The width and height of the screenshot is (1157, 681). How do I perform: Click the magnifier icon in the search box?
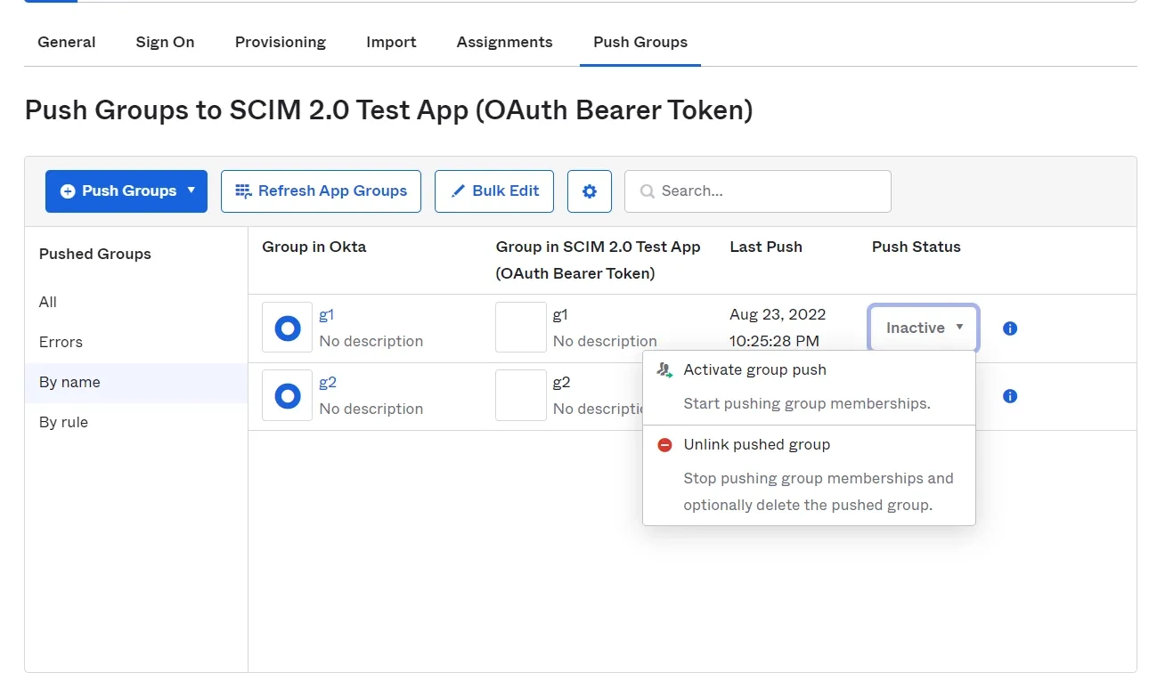coord(648,191)
